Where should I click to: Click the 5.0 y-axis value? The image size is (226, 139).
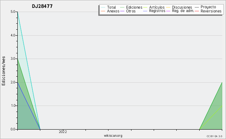click(x=13, y=12)
